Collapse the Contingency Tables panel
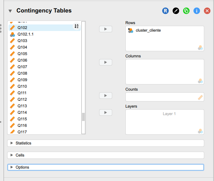 point(10,11)
